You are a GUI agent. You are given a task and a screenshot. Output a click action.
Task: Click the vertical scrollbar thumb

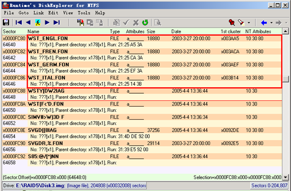click(286, 79)
